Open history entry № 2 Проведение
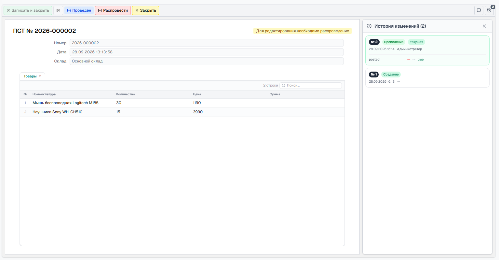 pyautogui.click(x=427, y=50)
